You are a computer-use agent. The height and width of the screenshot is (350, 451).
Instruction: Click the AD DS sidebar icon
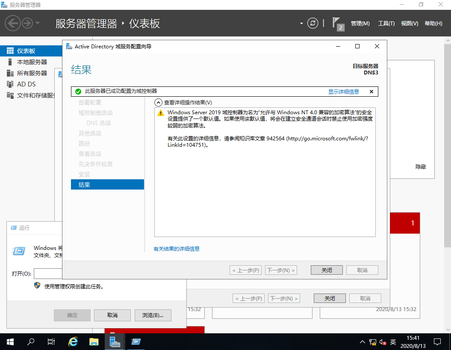pyautogui.click(x=10, y=84)
